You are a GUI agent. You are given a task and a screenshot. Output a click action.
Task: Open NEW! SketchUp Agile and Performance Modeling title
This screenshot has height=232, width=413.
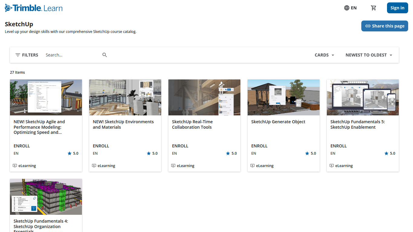39,127
